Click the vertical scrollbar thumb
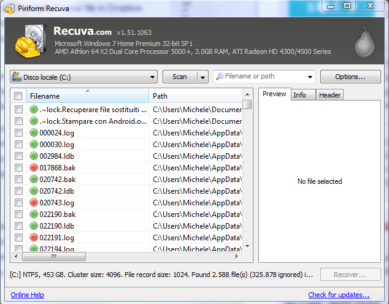The height and width of the screenshot is (304, 389). click(x=247, y=104)
